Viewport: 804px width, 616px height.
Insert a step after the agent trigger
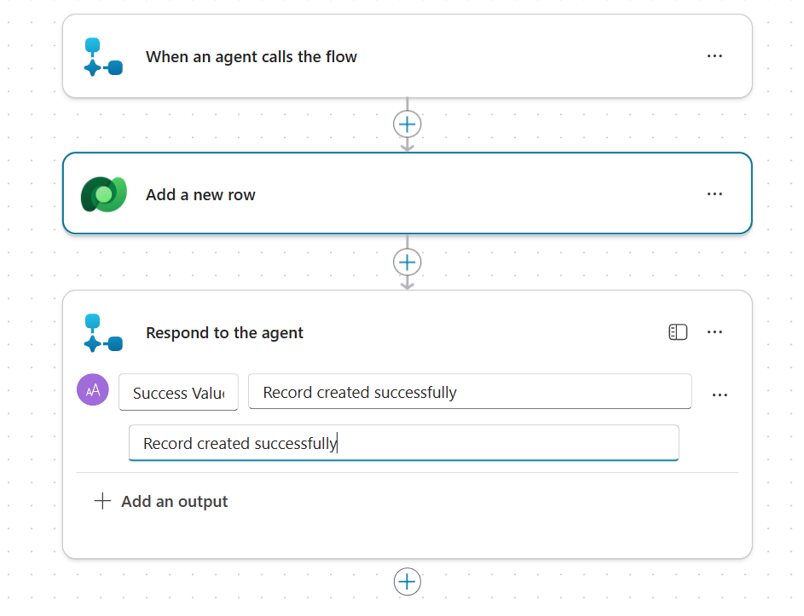coord(408,124)
